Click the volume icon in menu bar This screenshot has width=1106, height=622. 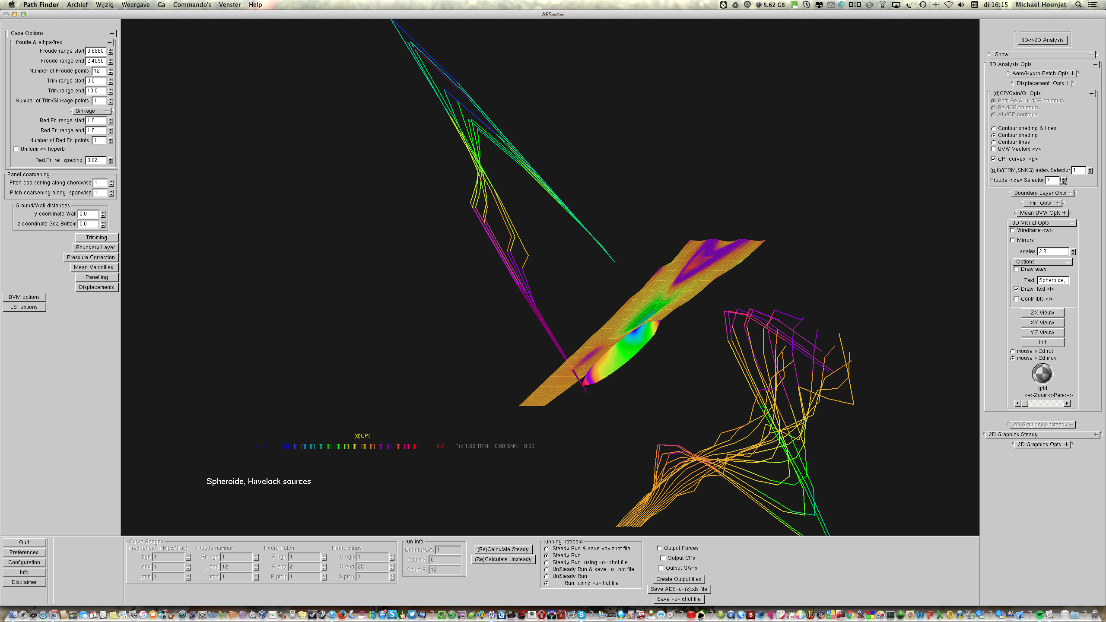pos(960,5)
